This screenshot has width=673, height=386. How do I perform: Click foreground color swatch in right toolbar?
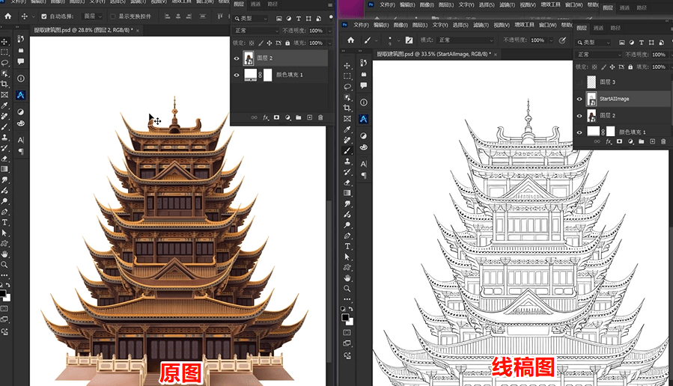click(x=345, y=318)
